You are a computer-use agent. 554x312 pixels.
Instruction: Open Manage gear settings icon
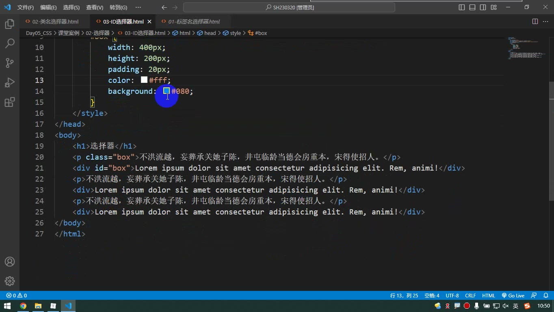point(9,281)
